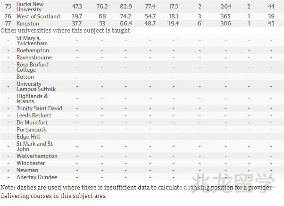This screenshot has height=206, width=284.
Task: Click De Montfort university
Action: pos(32,123)
